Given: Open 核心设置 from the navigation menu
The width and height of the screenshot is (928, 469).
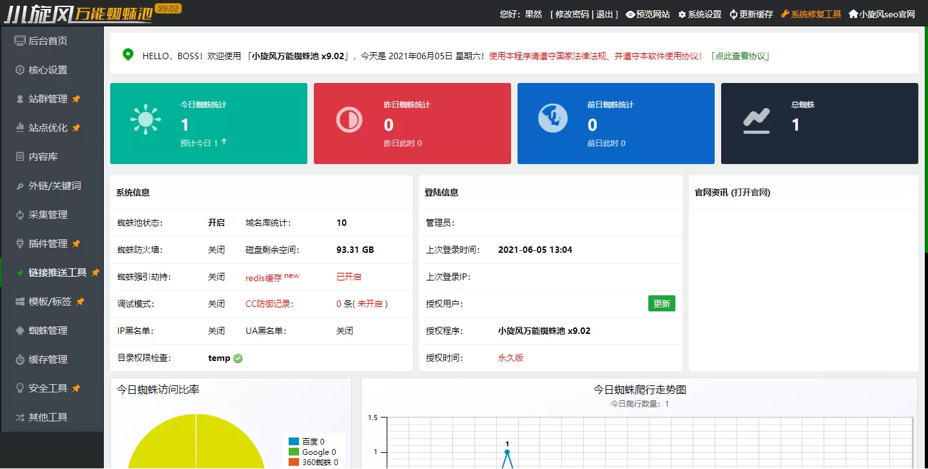Looking at the screenshot, I should [48, 69].
